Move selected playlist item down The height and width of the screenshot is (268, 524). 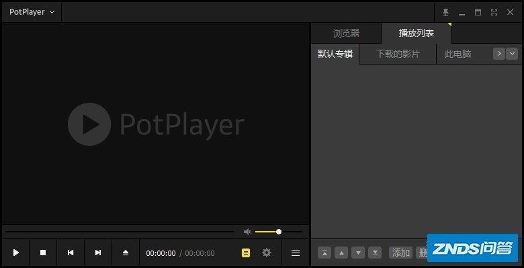click(x=358, y=253)
